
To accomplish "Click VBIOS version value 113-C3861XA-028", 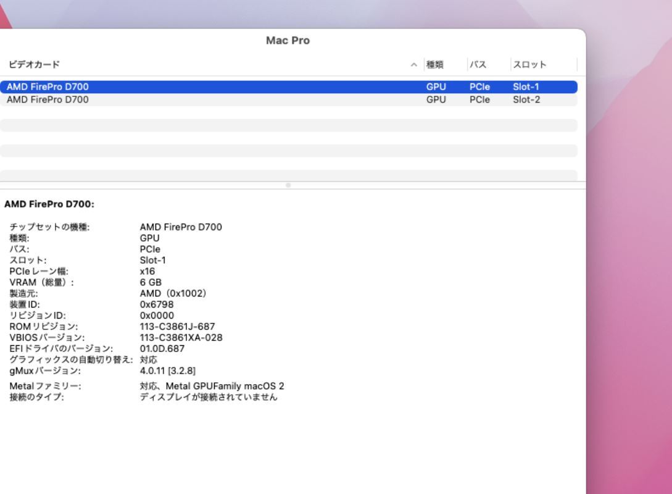I will click(181, 338).
